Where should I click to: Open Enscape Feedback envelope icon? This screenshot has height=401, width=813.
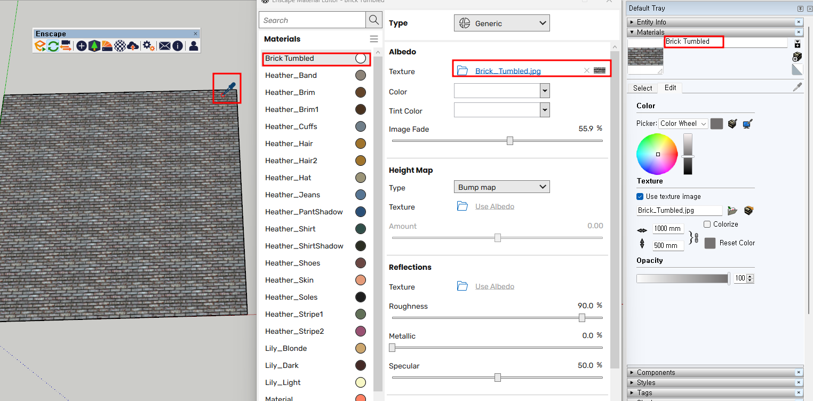164,46
